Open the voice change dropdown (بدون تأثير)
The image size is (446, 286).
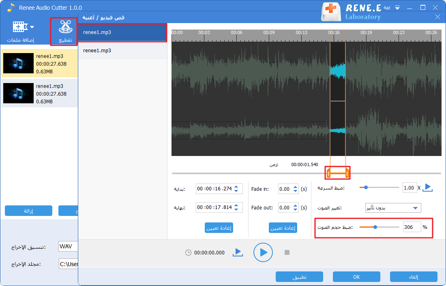pos(393,208)
